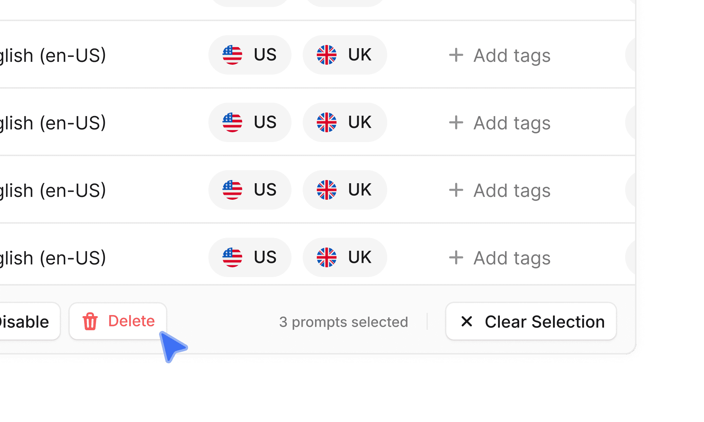
Task: Select the second English (en-US) row
Action: [x=53, y=122]
